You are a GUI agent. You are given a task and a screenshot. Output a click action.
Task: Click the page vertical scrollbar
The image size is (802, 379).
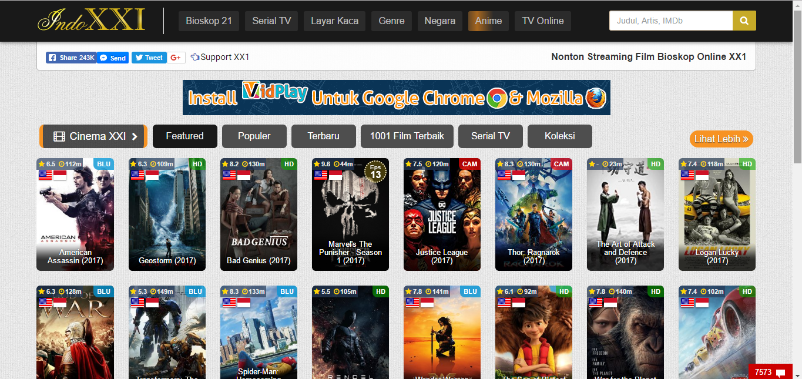tap(797, 88)
